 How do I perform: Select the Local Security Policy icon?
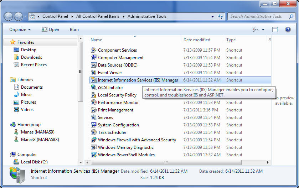93,95
